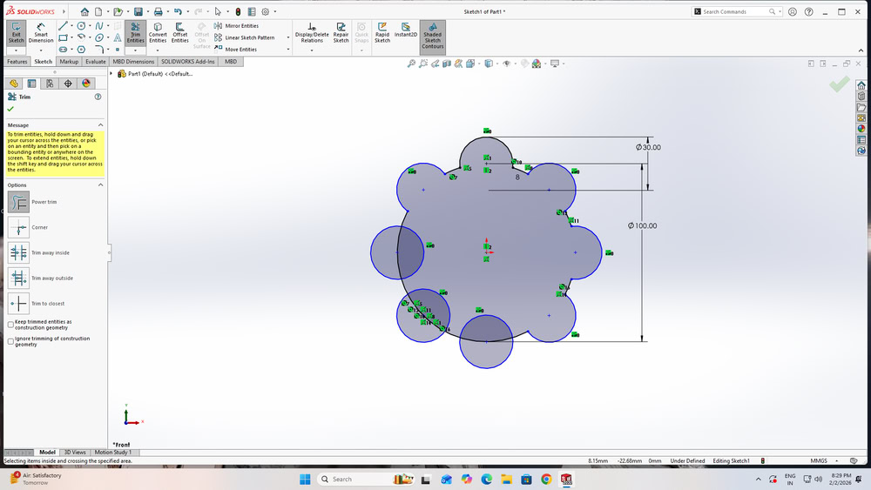Open the Windows Start menu
The image size is (871, 490).
305,479
